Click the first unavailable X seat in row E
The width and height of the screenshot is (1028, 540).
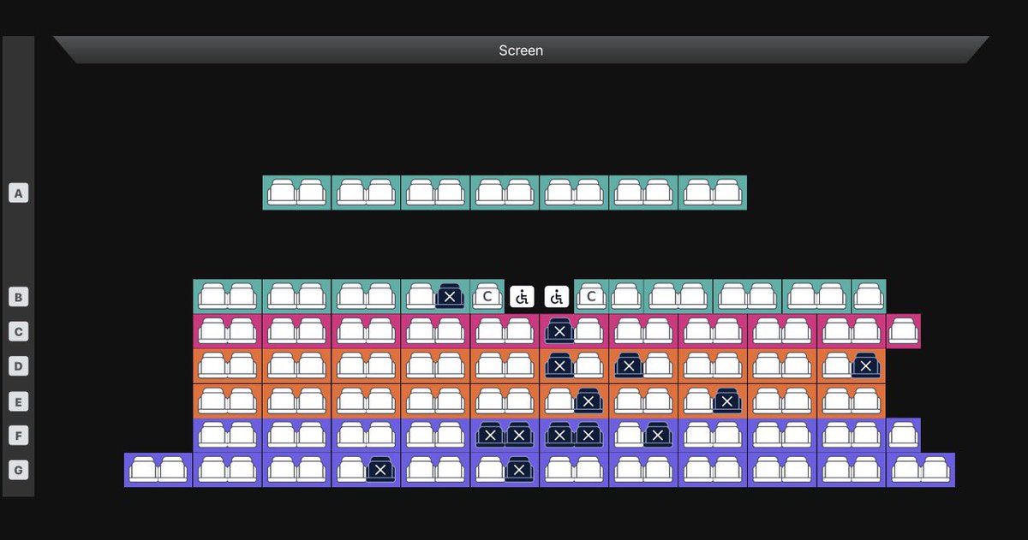click(x=589, y=401)
